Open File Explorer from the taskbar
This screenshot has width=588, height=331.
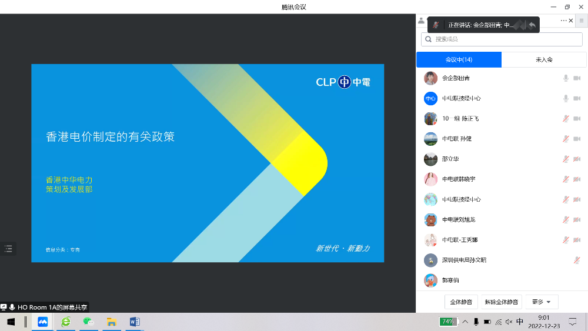tap(111, 322)
